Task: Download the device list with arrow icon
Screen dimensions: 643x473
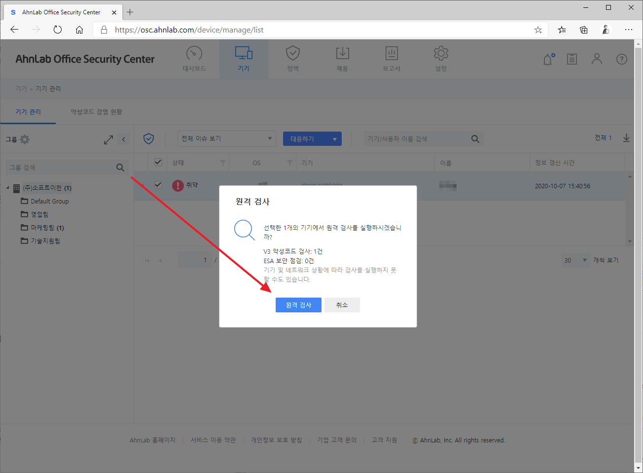Action: pos(626,138)
